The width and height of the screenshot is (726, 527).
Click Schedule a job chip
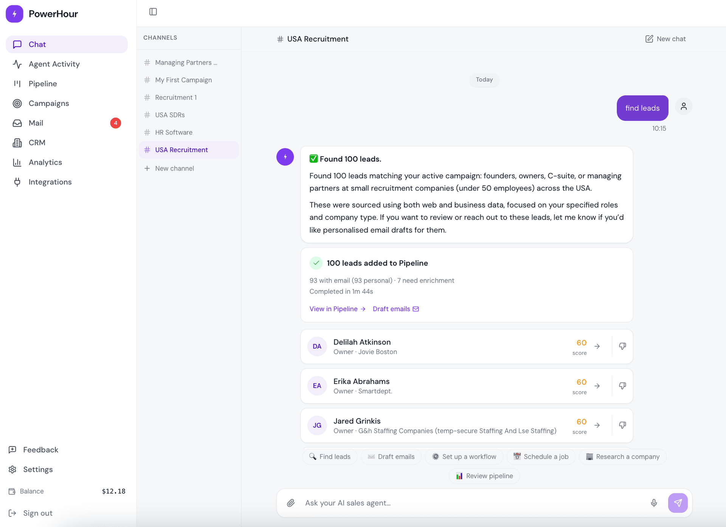(541, 457)
